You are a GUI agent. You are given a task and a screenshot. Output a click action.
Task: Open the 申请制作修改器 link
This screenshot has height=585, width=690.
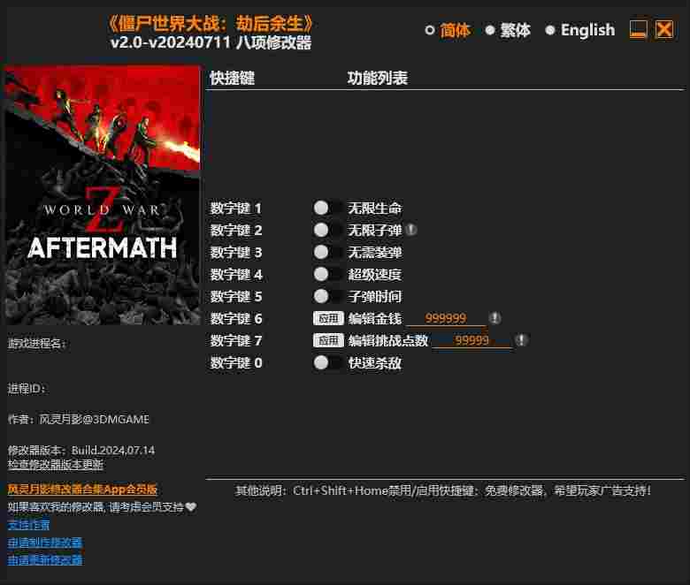(45, 543)
